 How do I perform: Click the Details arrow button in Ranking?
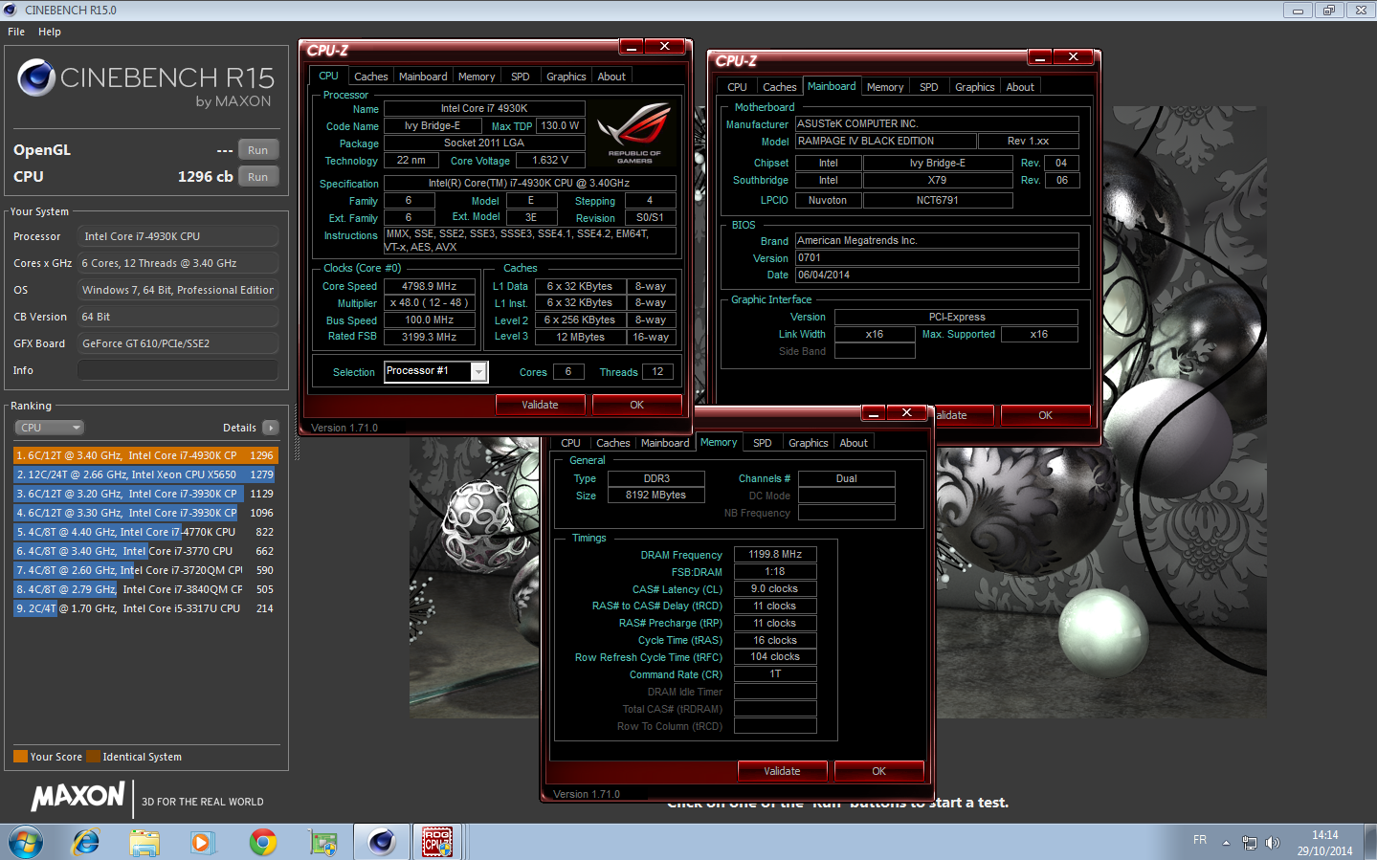click(x=270, y=428)
